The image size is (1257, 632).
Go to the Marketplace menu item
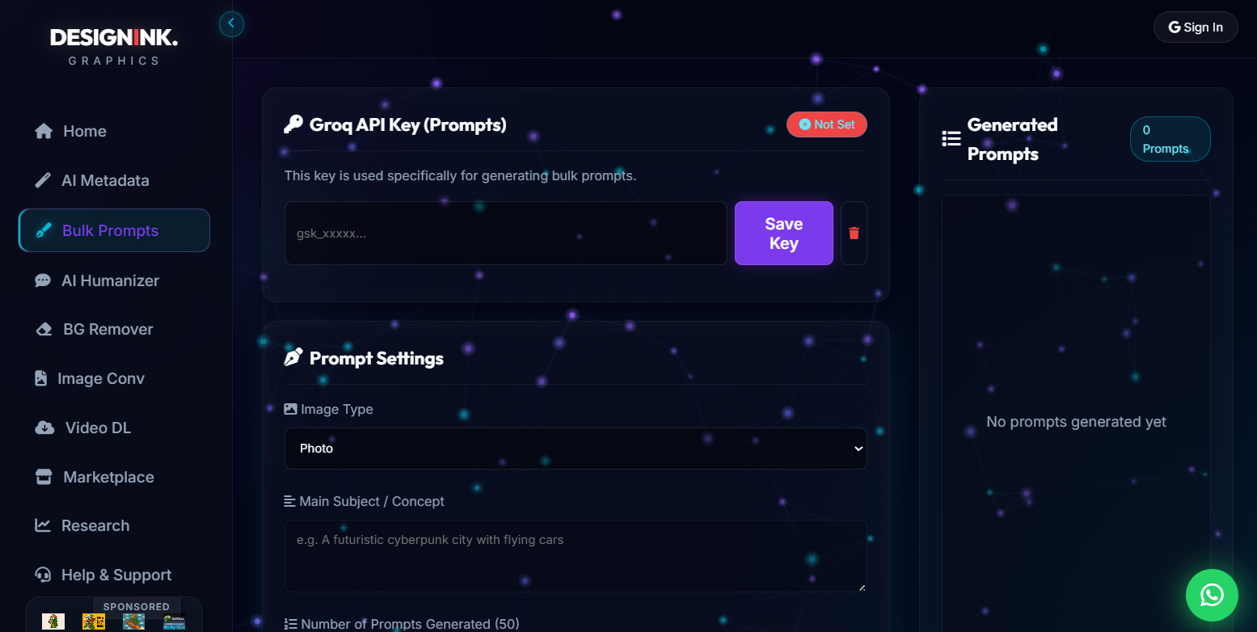(114, 477)
